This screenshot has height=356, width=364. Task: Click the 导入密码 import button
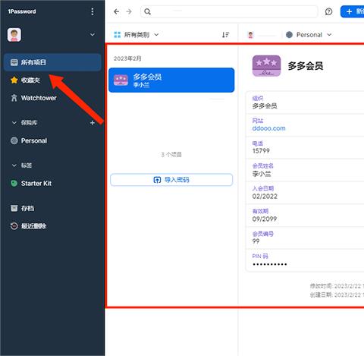tap(171, 180)
